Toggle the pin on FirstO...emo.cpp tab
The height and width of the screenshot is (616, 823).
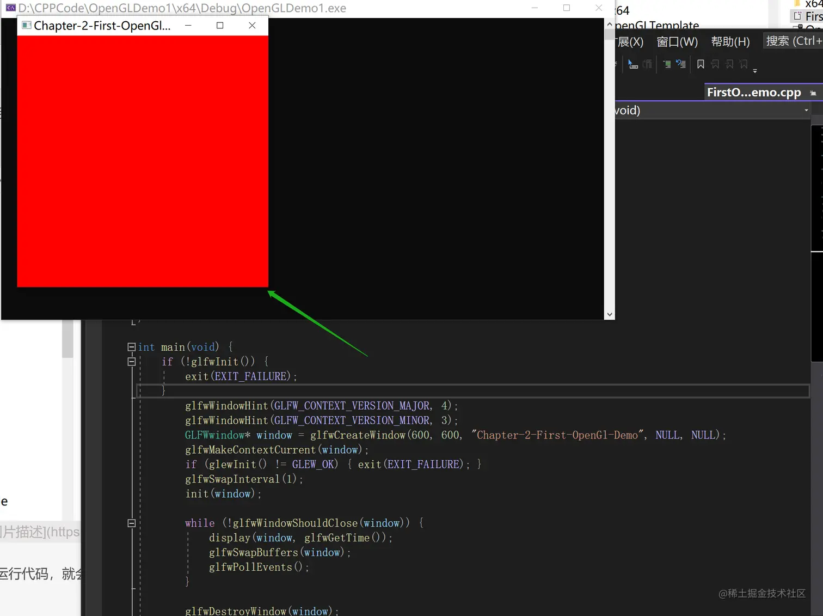point(813,93)
